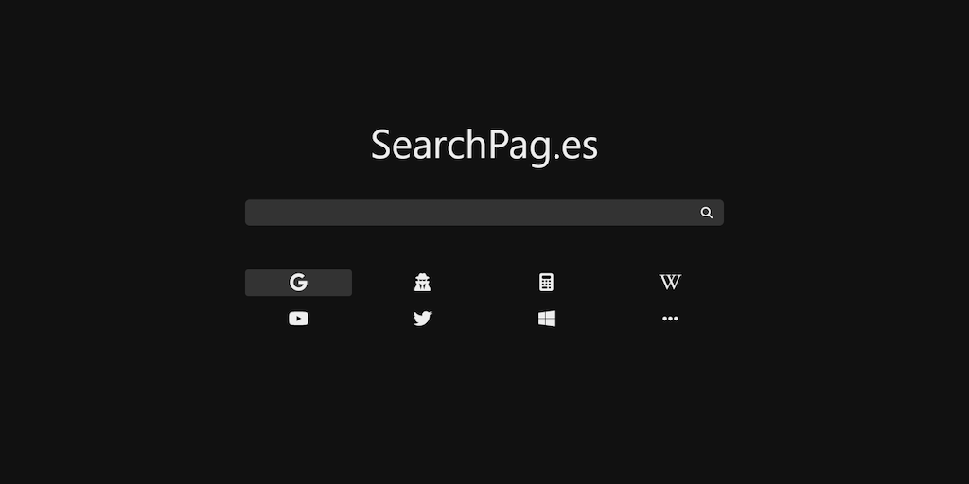The height and width of the screenshot is (484, 969).
Task: Choose the Windows logo icon
Action: [x=546, y=319]
